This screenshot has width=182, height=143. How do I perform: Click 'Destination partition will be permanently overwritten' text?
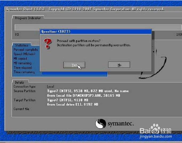point(94,45)
